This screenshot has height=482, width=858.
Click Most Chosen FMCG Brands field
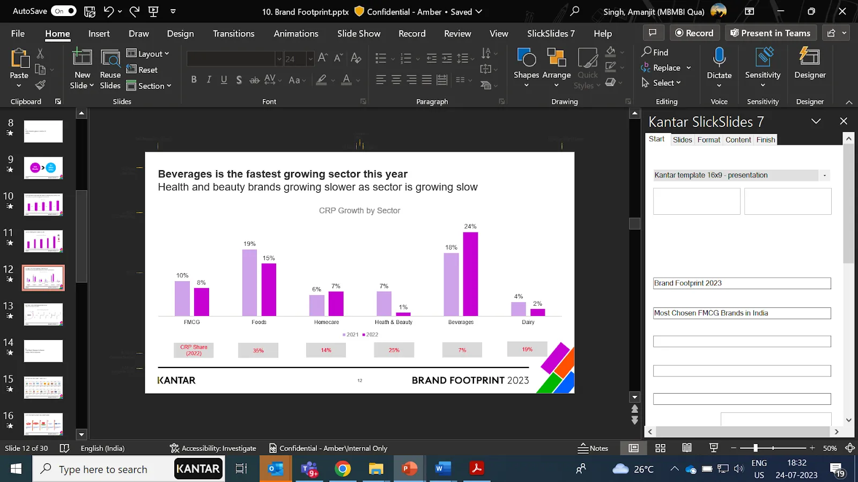pos(742,313)
